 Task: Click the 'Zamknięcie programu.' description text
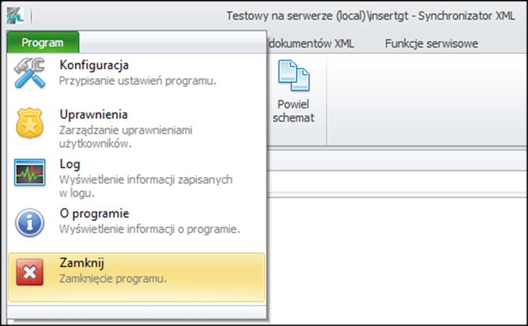113,279
